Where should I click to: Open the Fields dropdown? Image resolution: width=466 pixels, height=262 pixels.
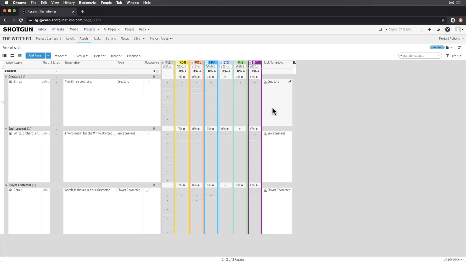click(99, 56)
